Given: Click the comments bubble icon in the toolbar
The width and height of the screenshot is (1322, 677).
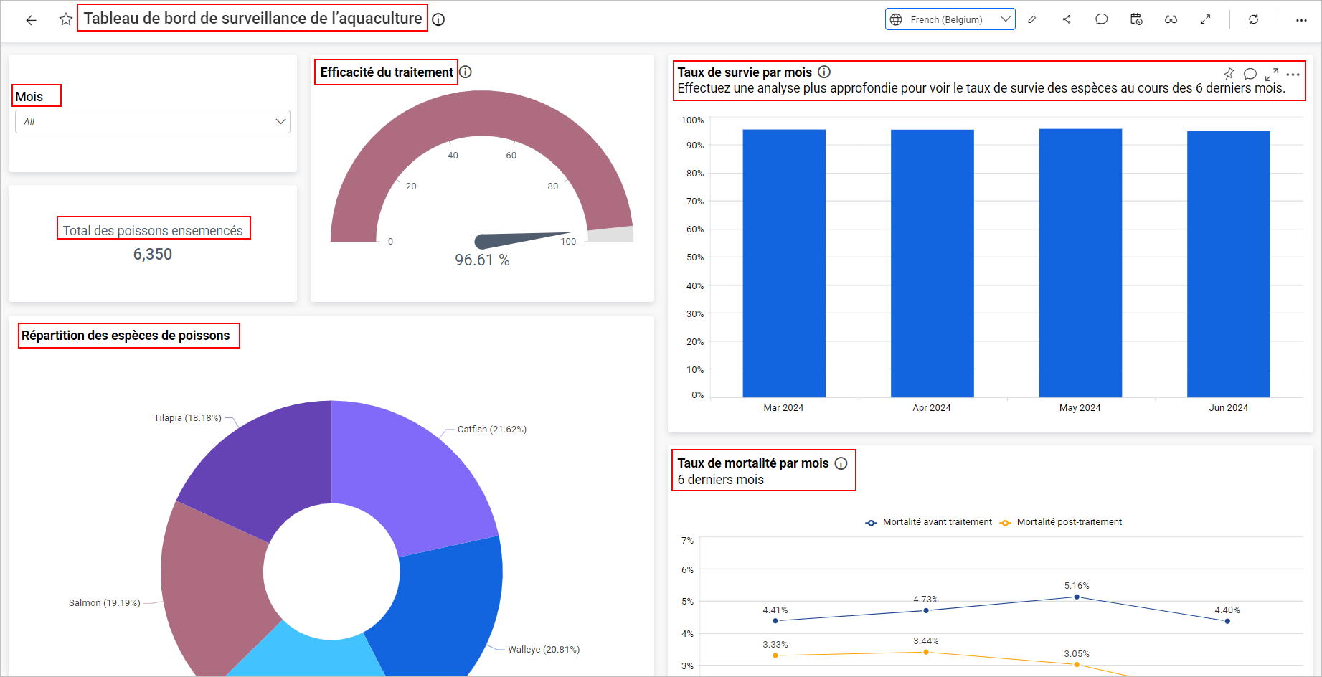Looking at the screenshot, I should tap(1101, 19).
